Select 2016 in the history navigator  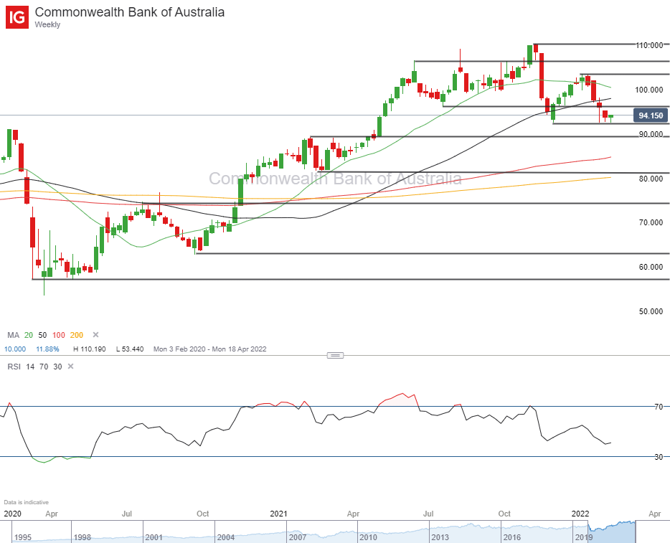point(511,537)
